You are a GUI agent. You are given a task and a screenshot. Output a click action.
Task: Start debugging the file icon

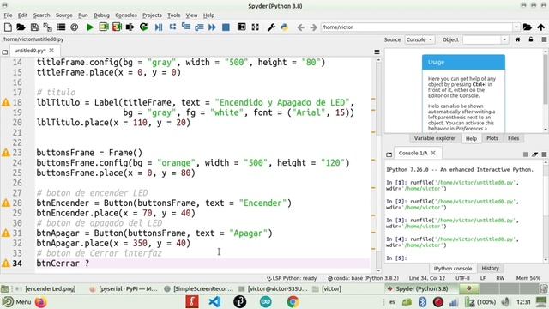tap(159, 27)
